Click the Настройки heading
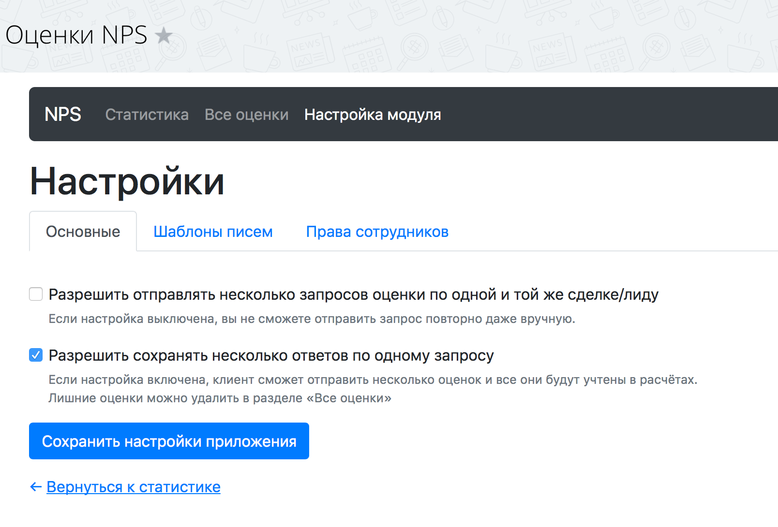The image size is (778, 527). (x=127, y=181)
